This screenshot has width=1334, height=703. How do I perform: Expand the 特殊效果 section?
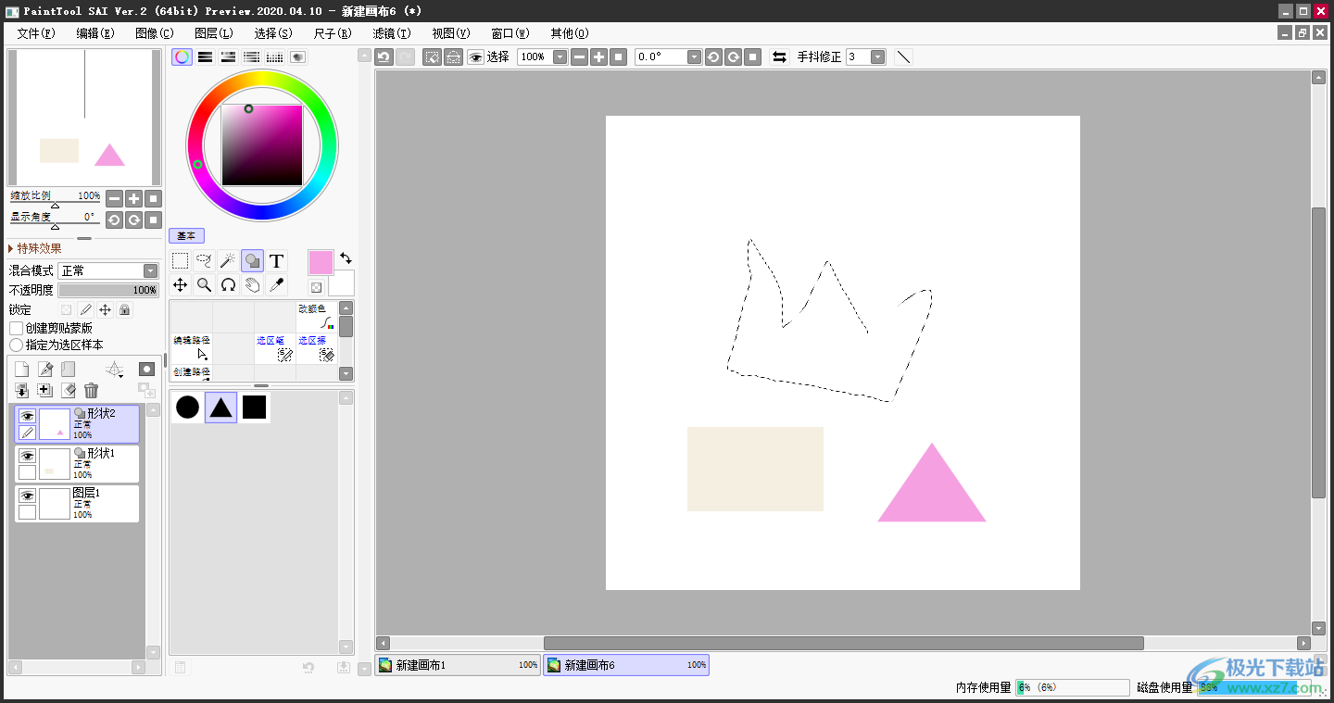tap(36, 248)
